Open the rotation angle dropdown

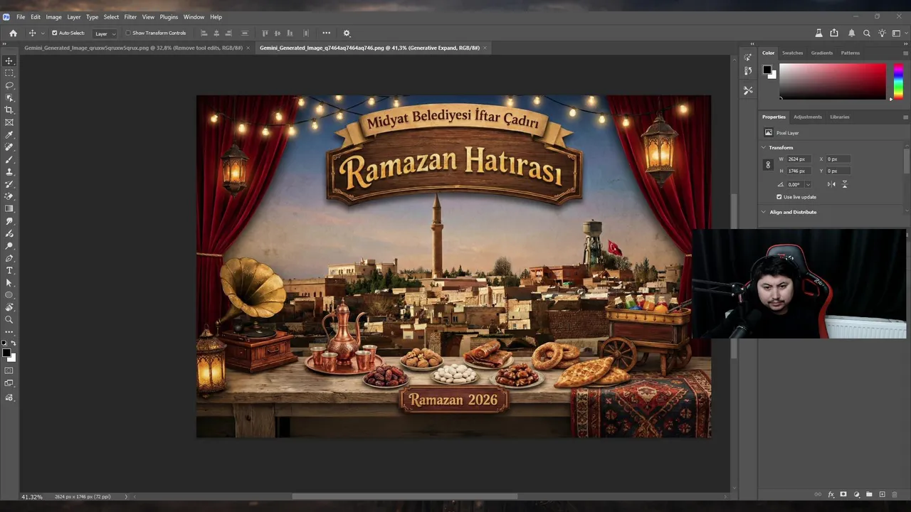click(x=808, y=185)
